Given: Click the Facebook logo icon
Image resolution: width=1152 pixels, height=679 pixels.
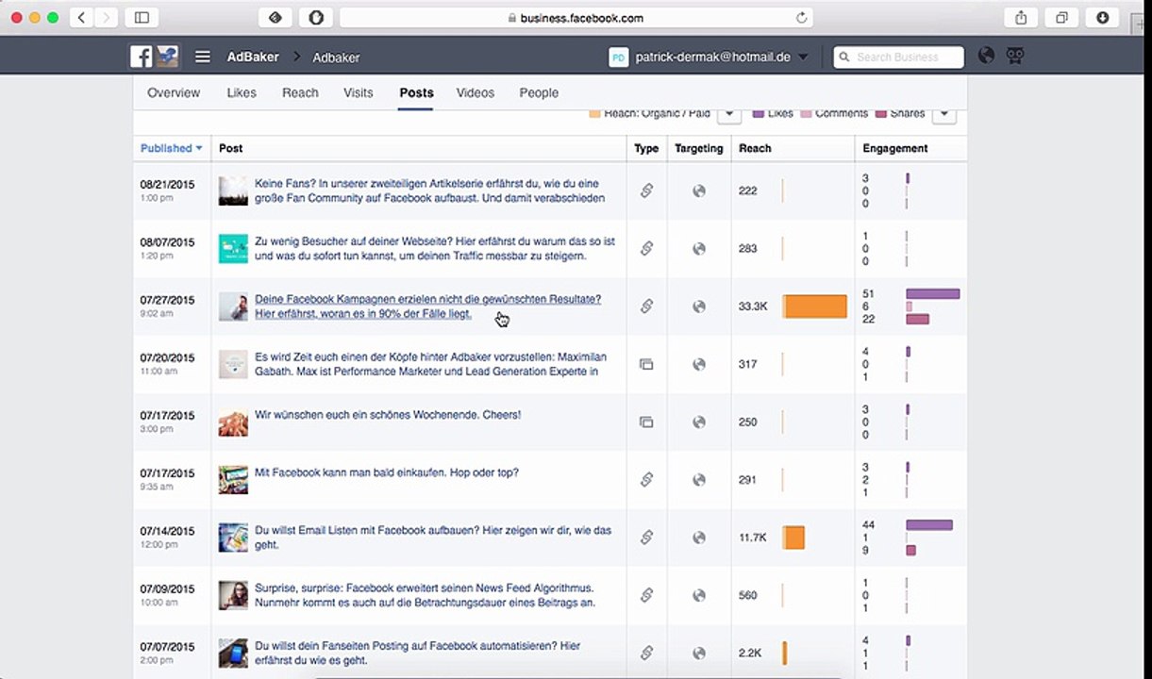Looking at the screenshot, I should [x=142, y=57].
